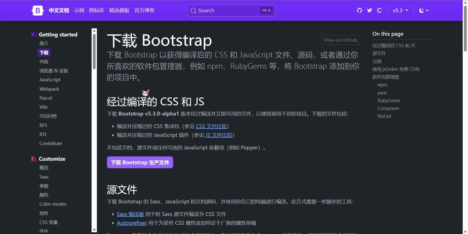Click the Customize palette icon
The image size is (468, 234).
click(x=34, y=159)
